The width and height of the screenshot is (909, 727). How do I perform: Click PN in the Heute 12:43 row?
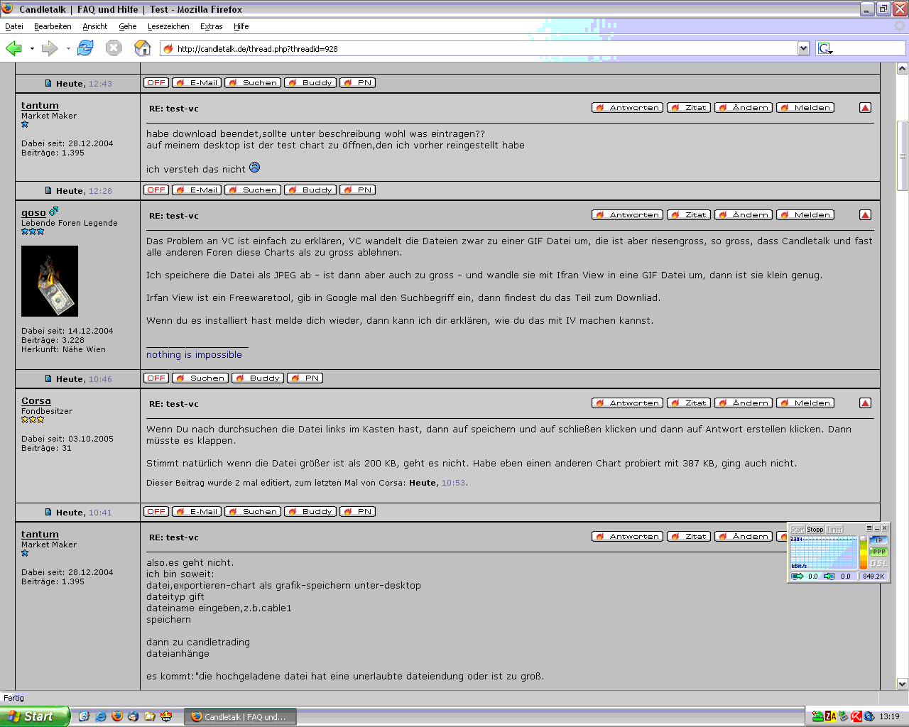(357, 83)
